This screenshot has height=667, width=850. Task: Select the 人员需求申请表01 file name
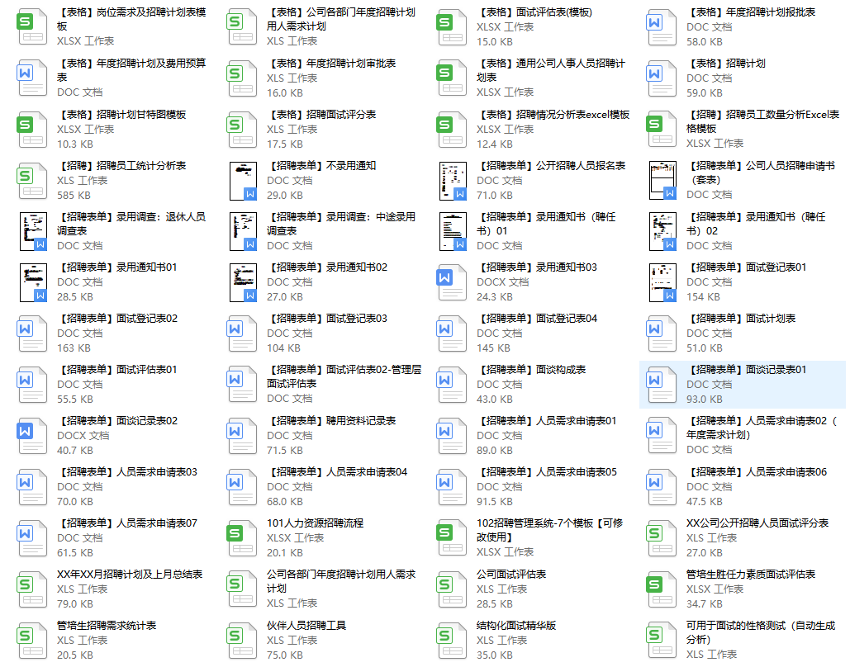(x=547, y=421)
